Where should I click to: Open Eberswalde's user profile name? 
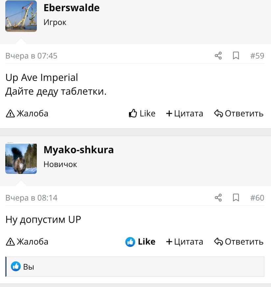click(71, 8)
